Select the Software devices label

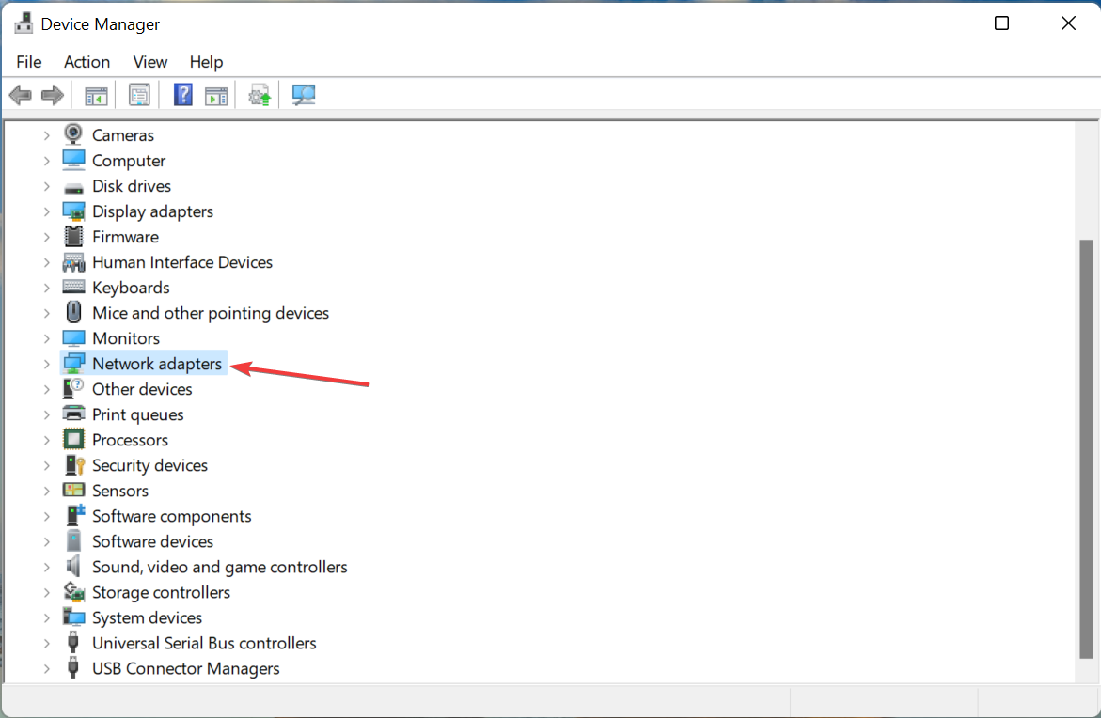point(152,541)
